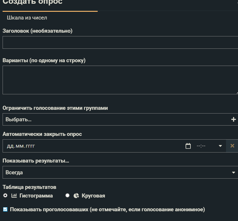
Task: Click the Показывать проголосовавших label text
Action: point(107,210)
